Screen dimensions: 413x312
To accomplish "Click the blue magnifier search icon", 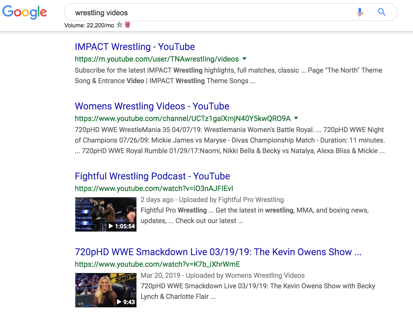I will point(381,12).
